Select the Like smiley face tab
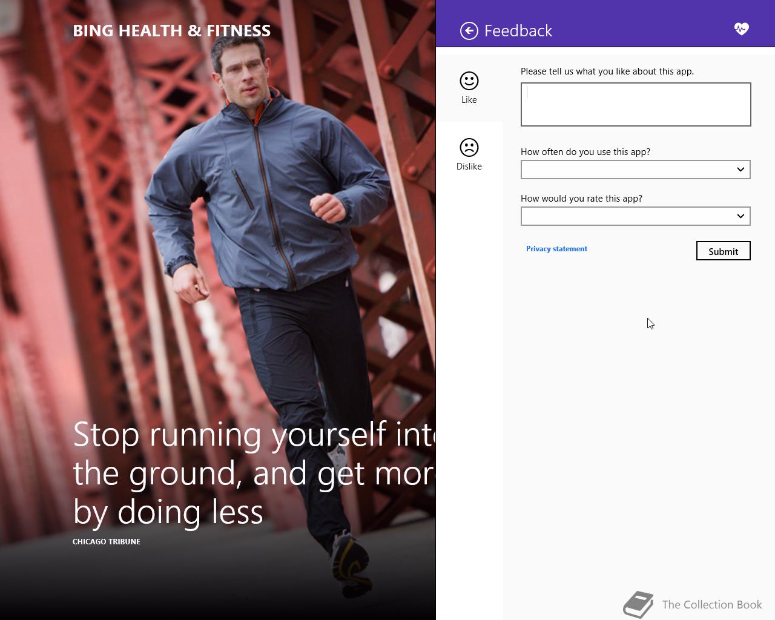The height and width of the screenshot is (620, 775). click(x=469, y=88)
